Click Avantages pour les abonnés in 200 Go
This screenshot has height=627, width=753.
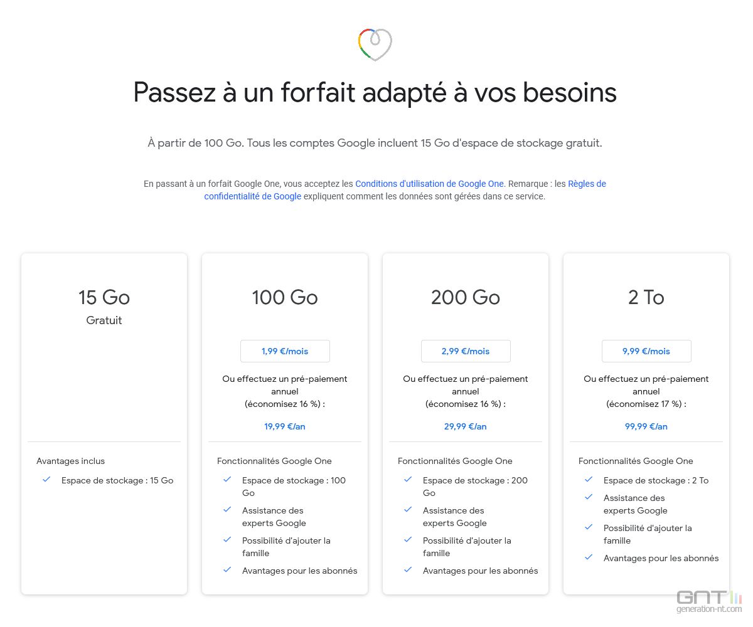[481, 571]
